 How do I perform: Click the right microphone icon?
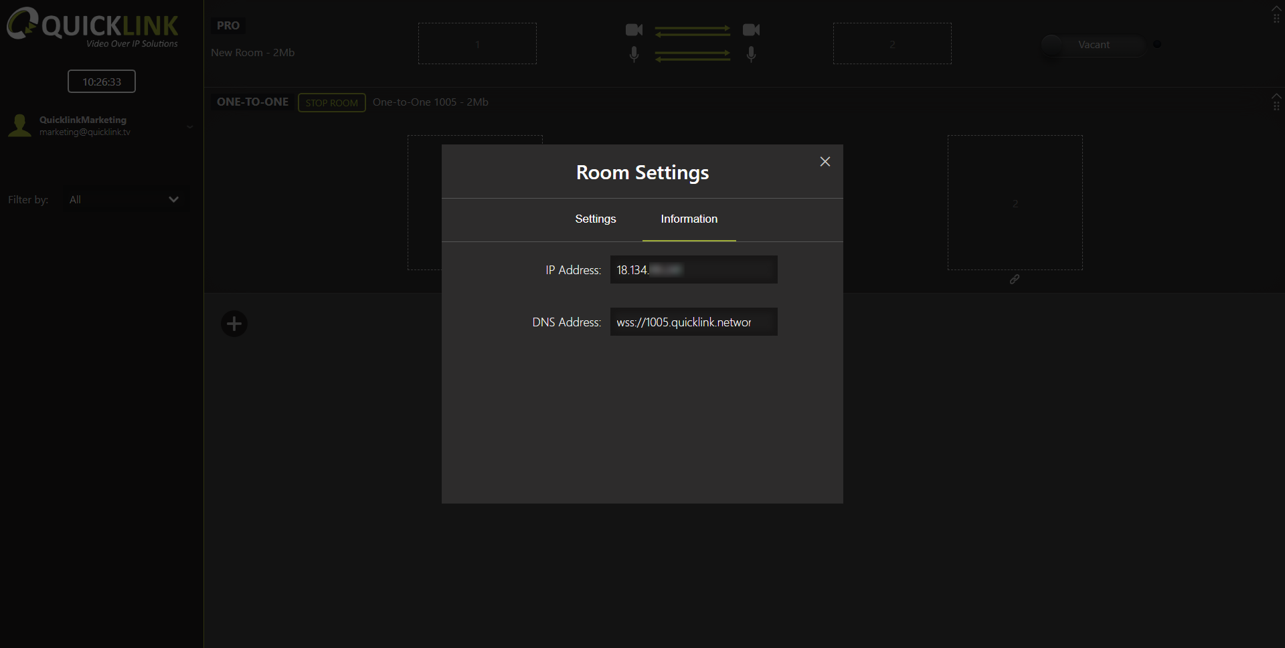coord(751,54)
